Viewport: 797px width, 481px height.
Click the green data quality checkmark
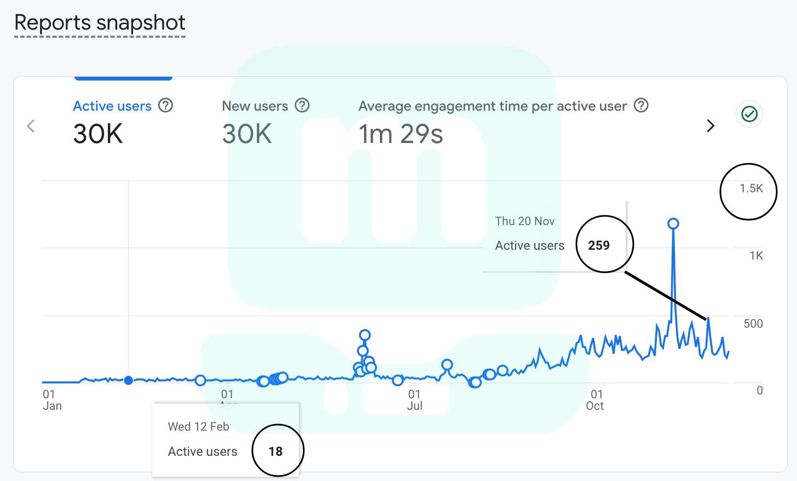749,114
